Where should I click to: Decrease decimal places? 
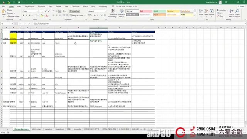click(x=105, y=15)
